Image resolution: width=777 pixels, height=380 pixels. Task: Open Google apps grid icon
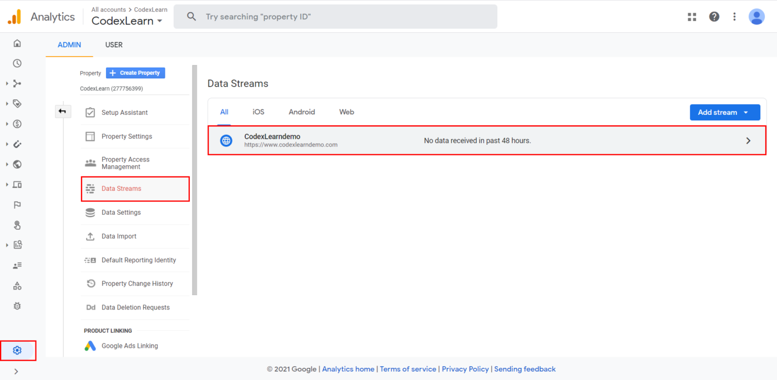pyautogui.click(x=692, y=17)
